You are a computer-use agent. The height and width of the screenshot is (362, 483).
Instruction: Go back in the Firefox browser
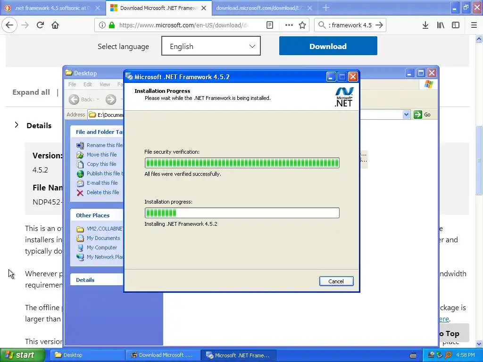(9, 25)
